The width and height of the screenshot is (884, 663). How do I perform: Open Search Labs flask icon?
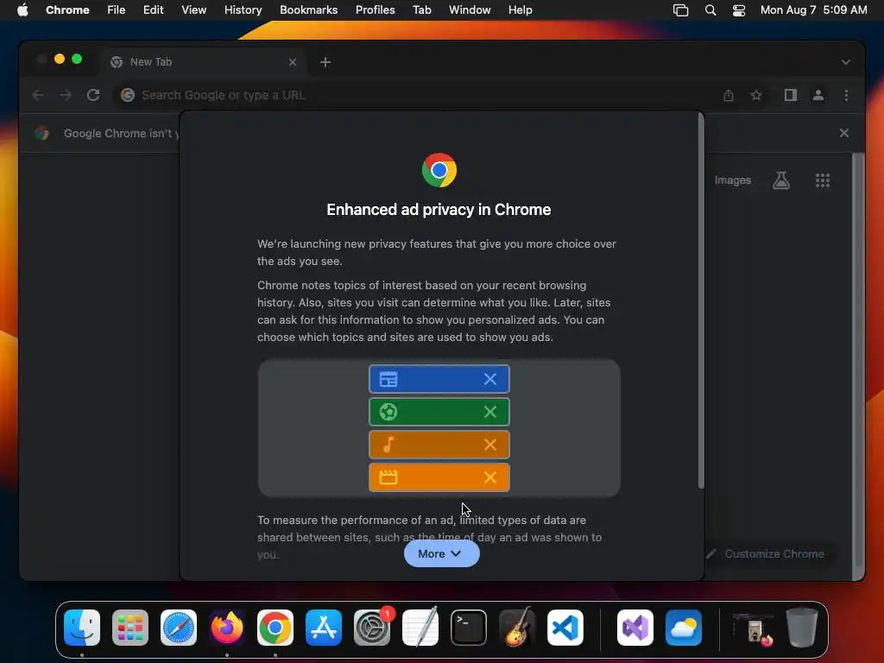pos(780,180)
